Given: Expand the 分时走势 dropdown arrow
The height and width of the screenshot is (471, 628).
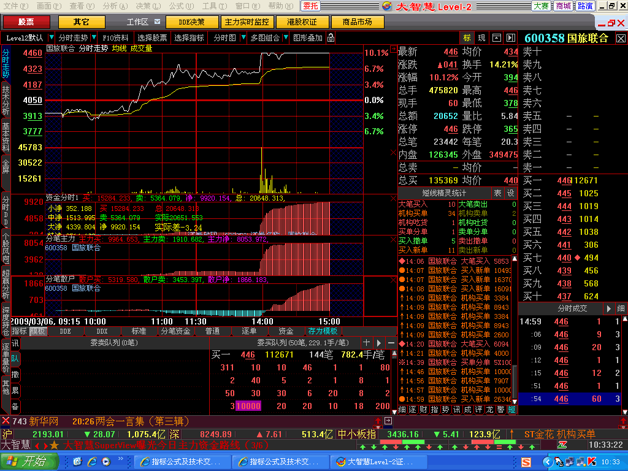Looking at the screenshot, I should click(94, 37).
